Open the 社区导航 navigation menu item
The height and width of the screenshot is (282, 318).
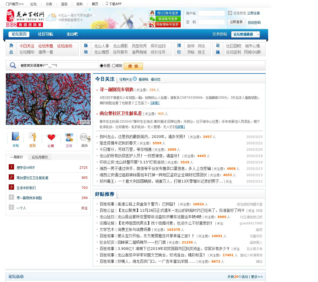pyautogui.click(x=45, y=34)
